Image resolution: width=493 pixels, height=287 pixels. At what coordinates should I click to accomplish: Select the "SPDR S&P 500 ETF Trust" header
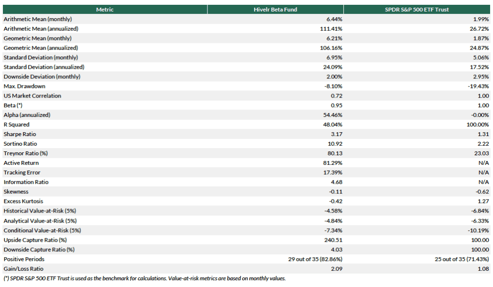[x=416, y=10]
